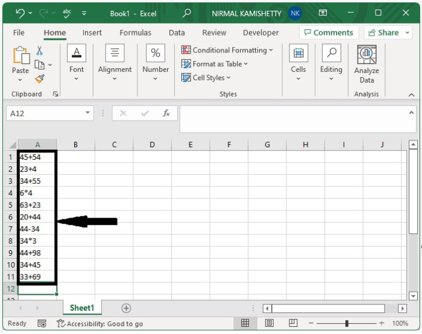Click the Comments button
Viewport: 422px width, 334px height.
point(329,33)
